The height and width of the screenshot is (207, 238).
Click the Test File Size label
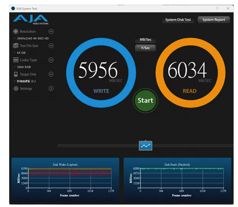tap(29, 46)
